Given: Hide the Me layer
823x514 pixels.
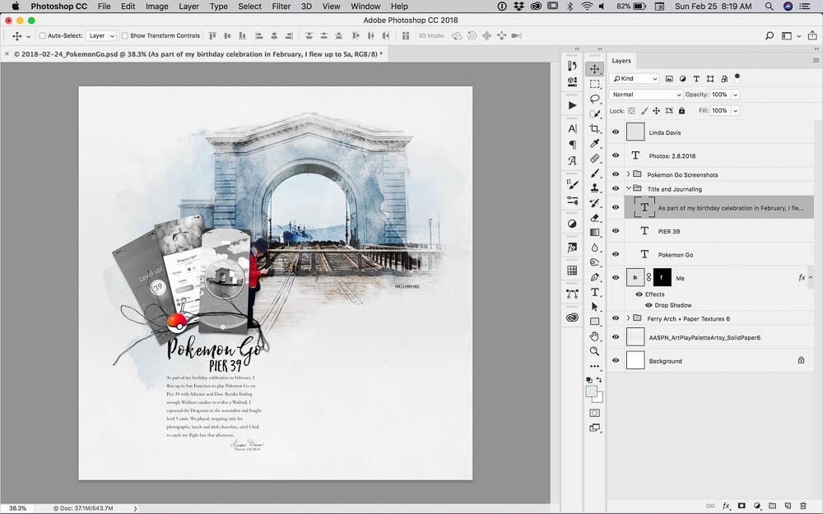Looking at the screenshot, I should click(616, 277).
